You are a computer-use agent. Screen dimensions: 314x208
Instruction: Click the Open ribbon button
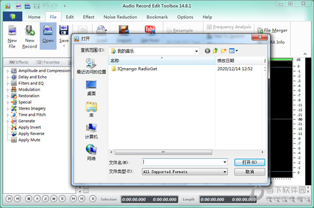[48, 36]
